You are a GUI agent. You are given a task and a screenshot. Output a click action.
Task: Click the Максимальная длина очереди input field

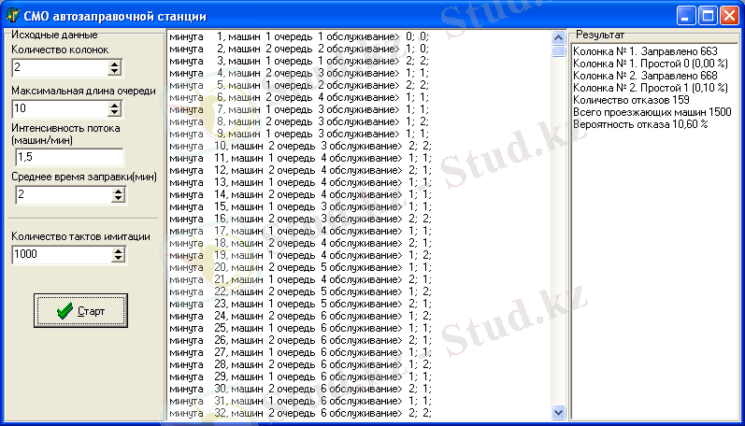tap(60, 109)
